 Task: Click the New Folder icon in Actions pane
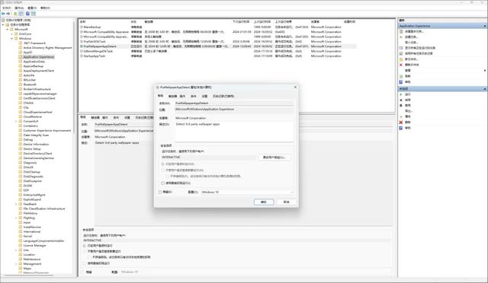(401, 59)
